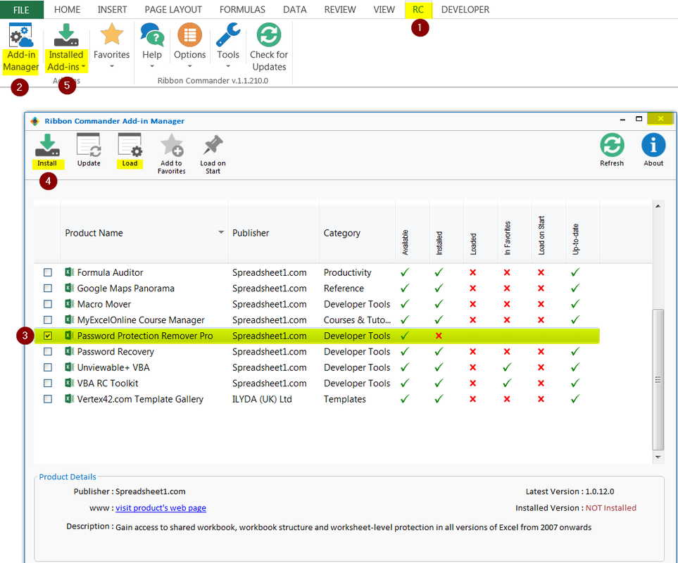
Task: Click the Excel icon beside Formula Auditor
Action: (x=69, y=272)
